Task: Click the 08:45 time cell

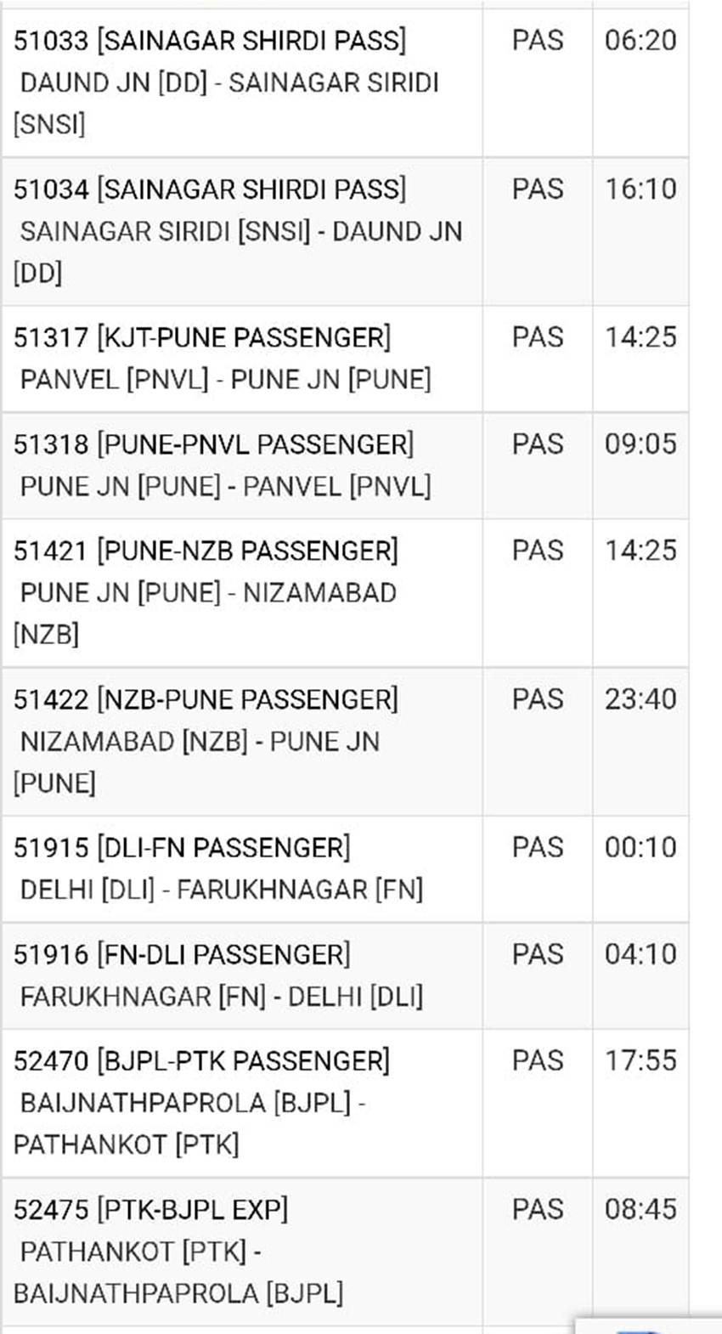Action: click(x=640, y=1209)
